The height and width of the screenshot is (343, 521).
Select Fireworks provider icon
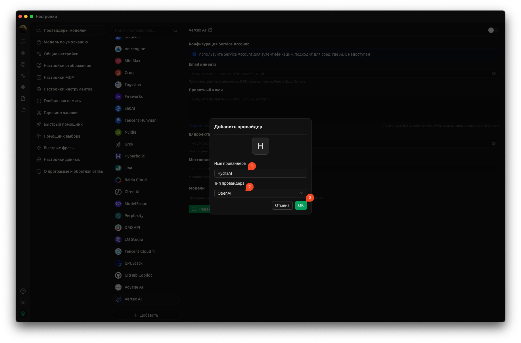coord(118,96)
